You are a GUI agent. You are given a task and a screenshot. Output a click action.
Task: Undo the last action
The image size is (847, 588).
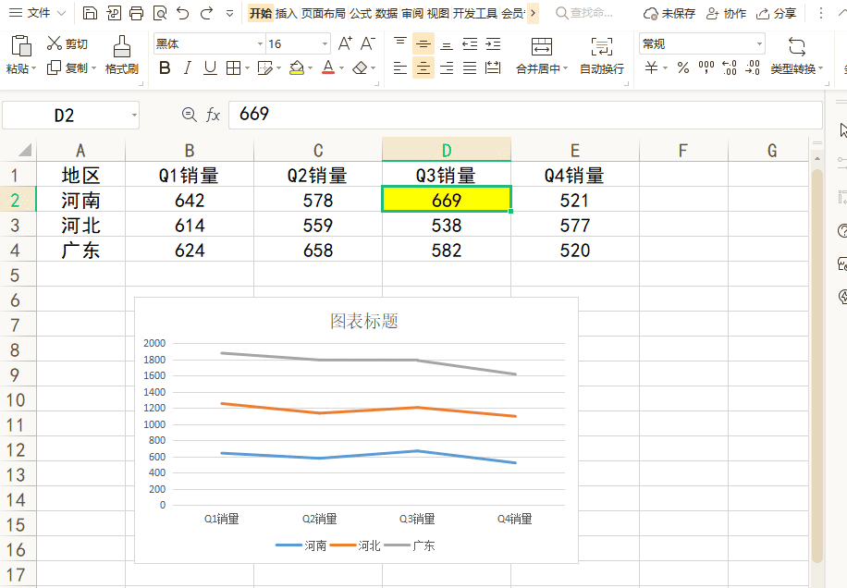pos(183,13)
